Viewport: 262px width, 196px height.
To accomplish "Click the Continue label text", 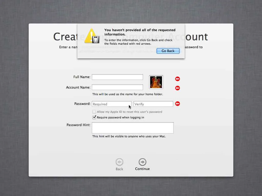I will 142,169.
